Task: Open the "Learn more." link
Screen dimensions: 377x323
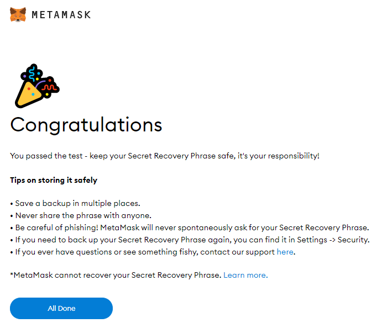Action: pos(245,275)
